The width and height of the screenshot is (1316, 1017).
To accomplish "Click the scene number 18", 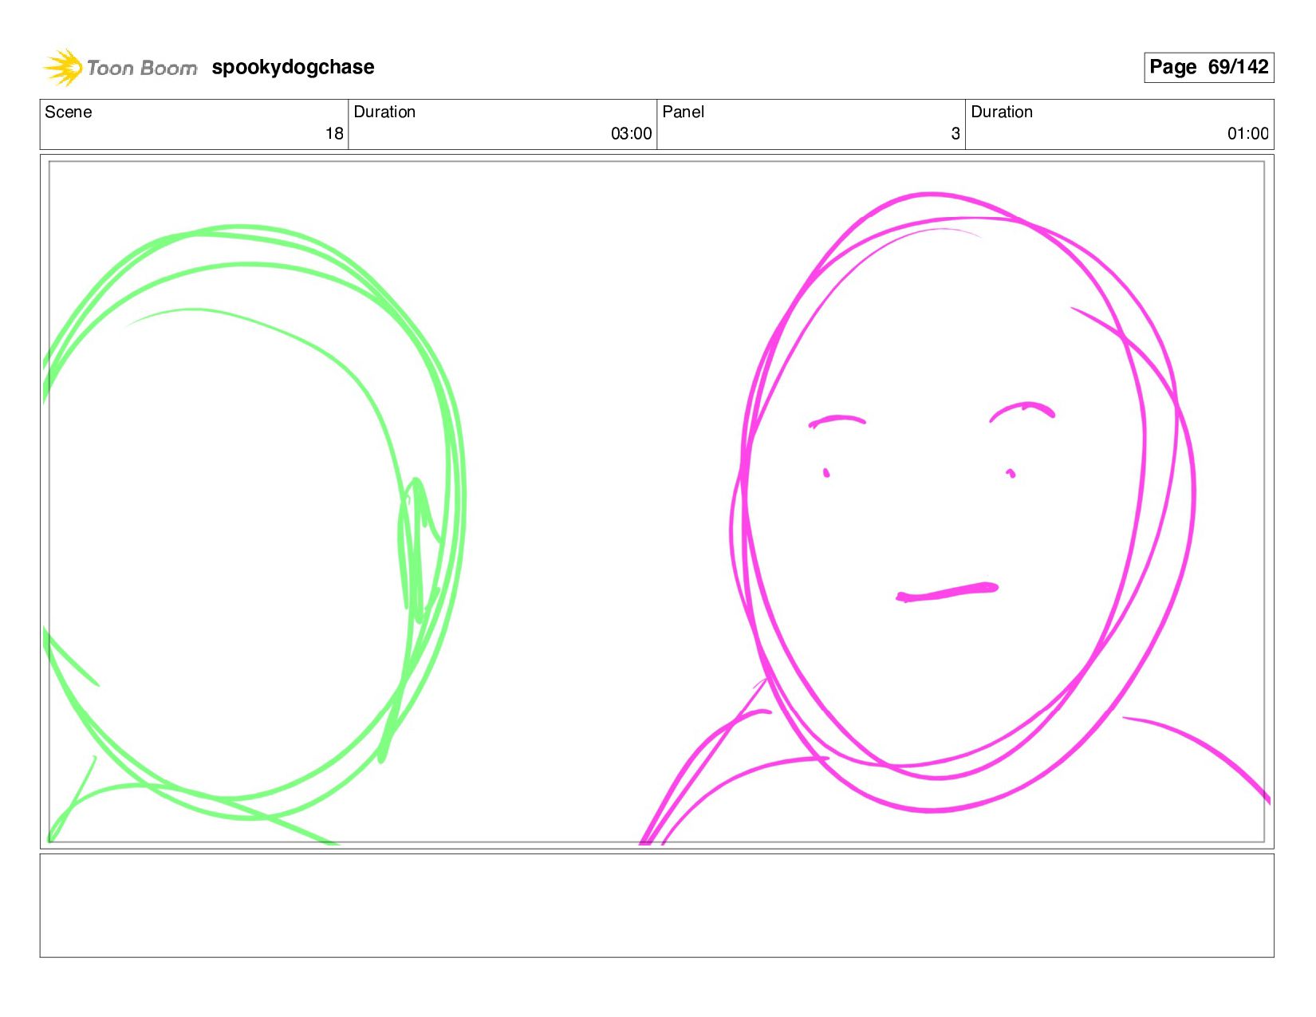I will pyautogui.click(x=334, y=133).
